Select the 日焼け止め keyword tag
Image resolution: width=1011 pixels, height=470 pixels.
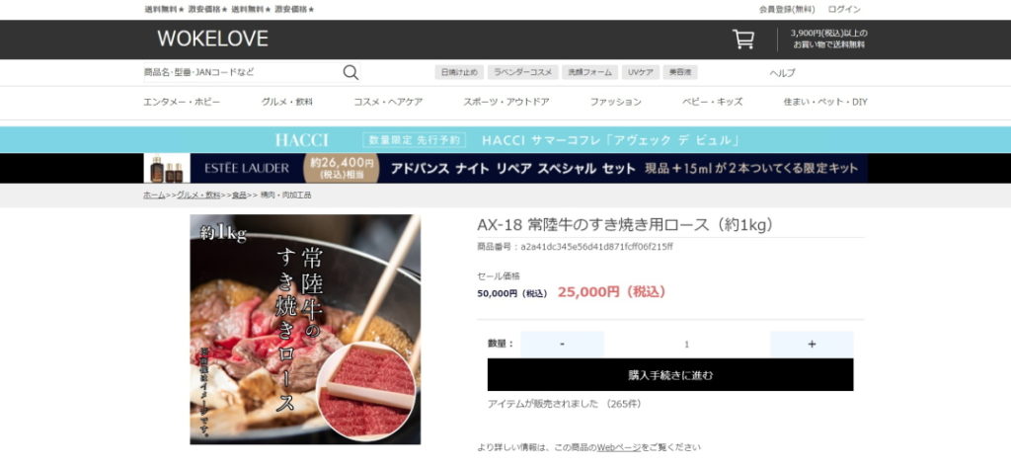pos(459,72)
